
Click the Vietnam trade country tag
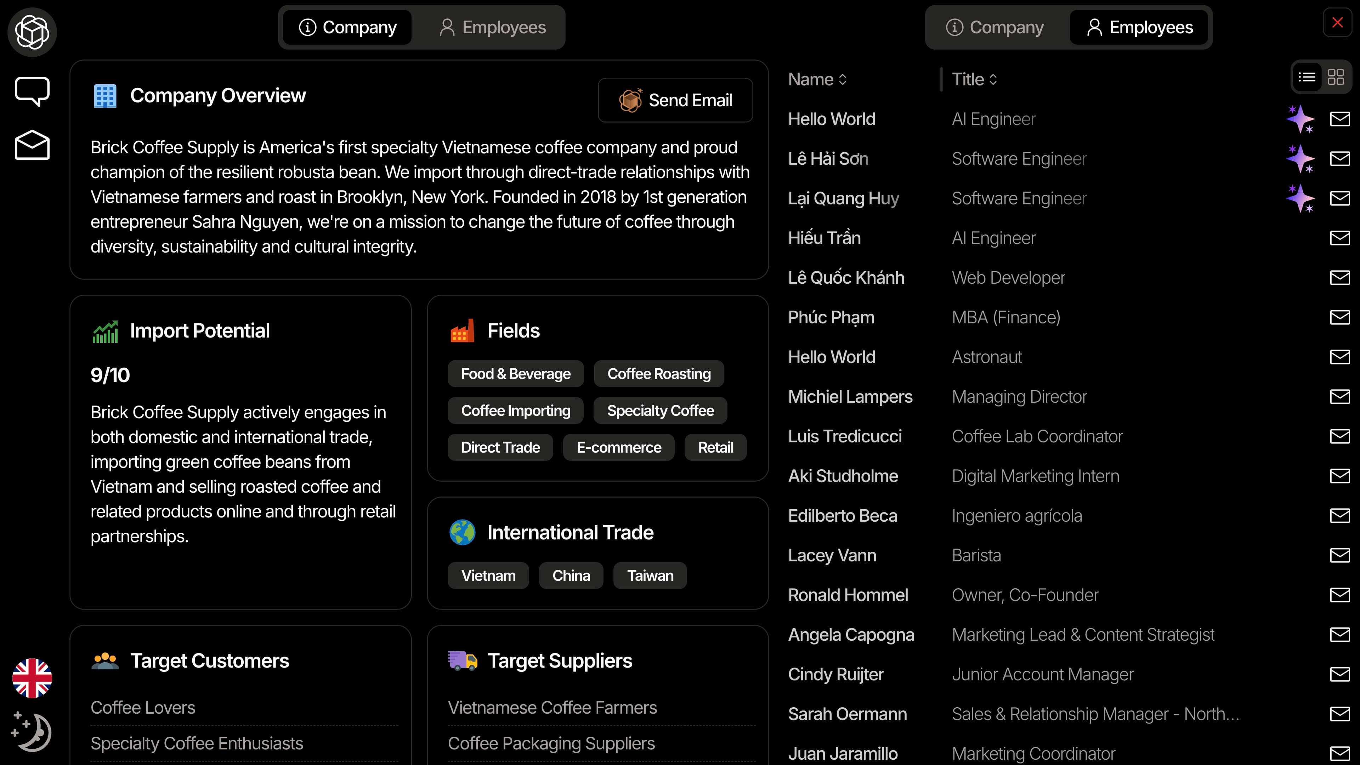(x=488, y=576)
